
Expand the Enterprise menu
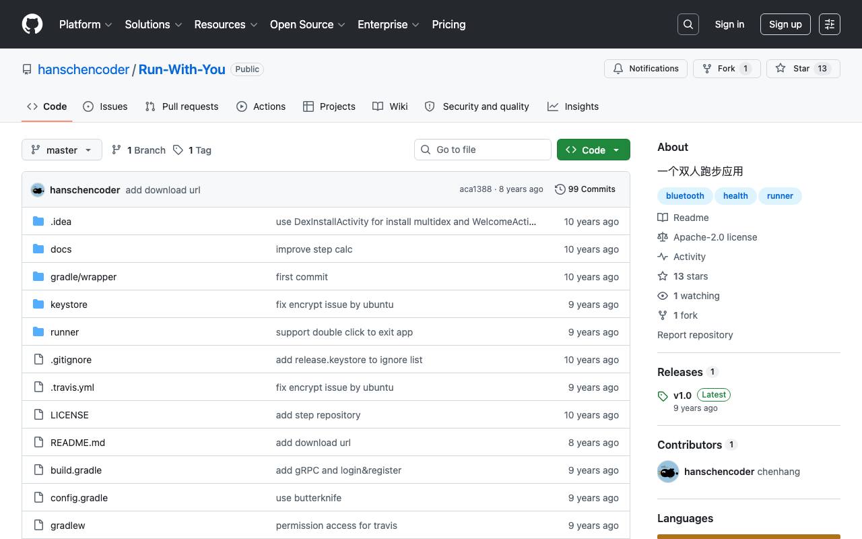pos(389,24)
